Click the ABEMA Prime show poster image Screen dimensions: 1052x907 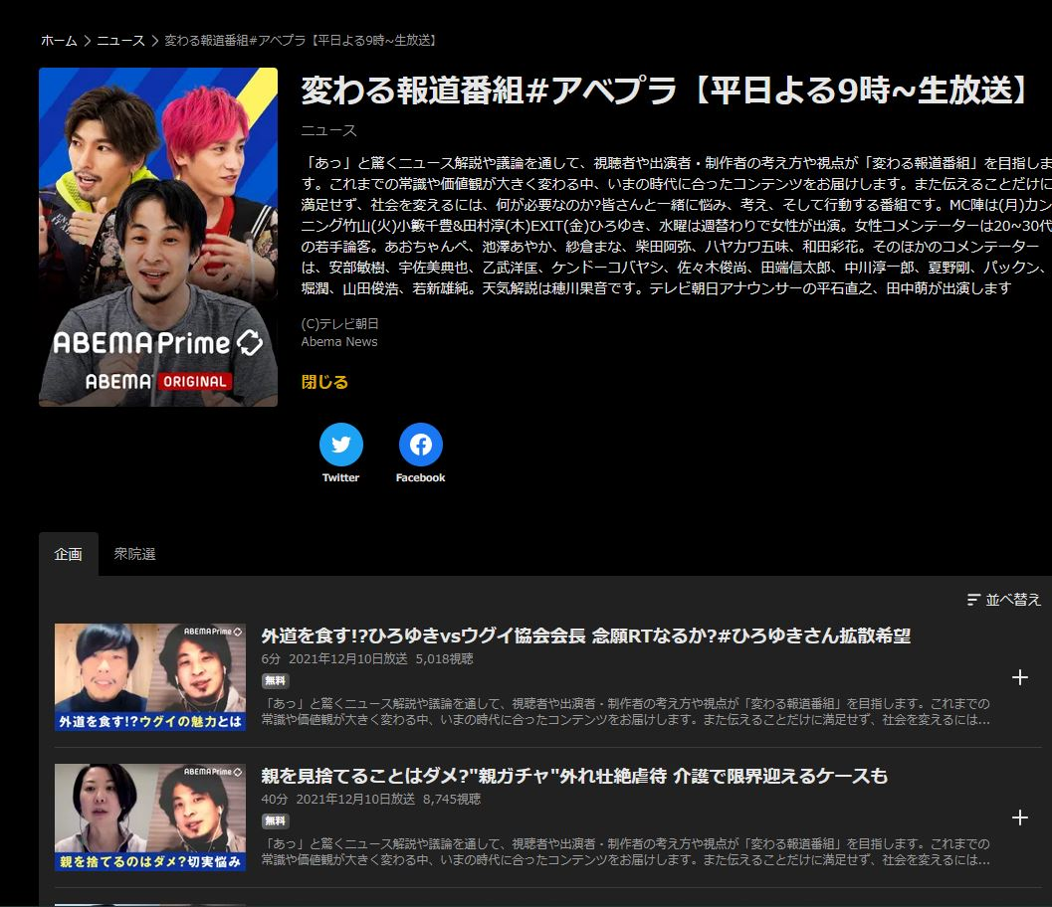tap(158, 237)
